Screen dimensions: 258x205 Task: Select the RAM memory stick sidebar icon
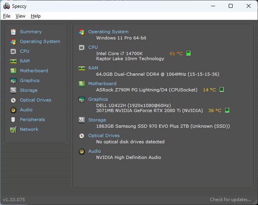coord(13,61)
